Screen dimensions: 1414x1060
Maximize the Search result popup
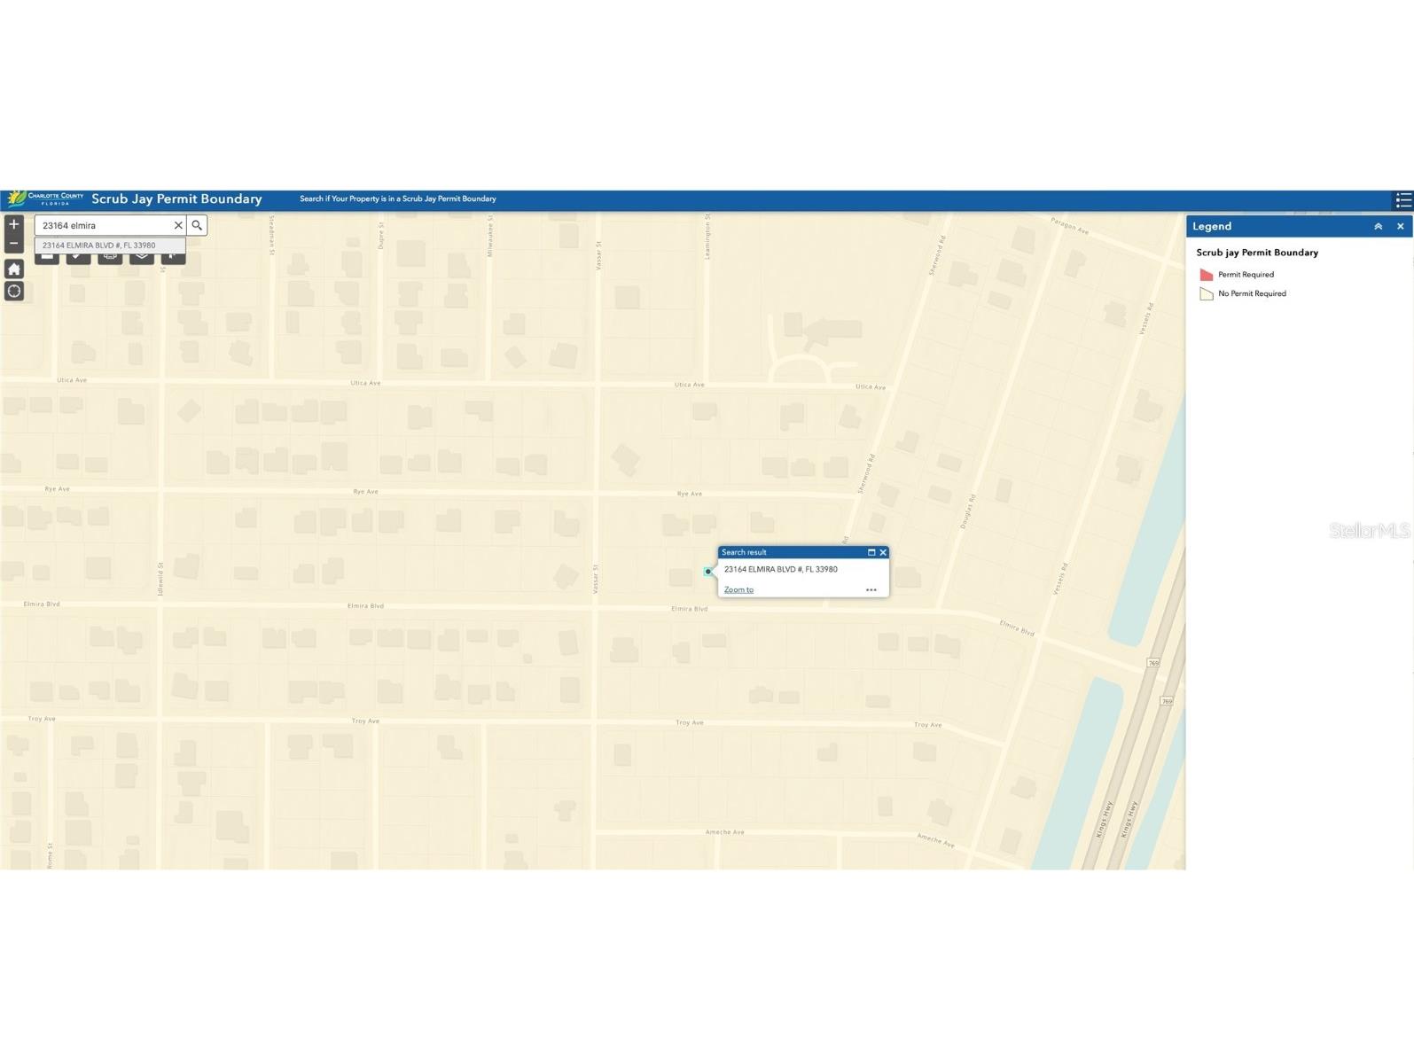pos(871,552)
